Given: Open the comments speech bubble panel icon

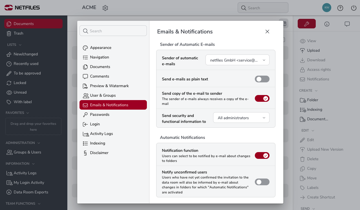Looking at the screenshot, I should coord(347,24).
